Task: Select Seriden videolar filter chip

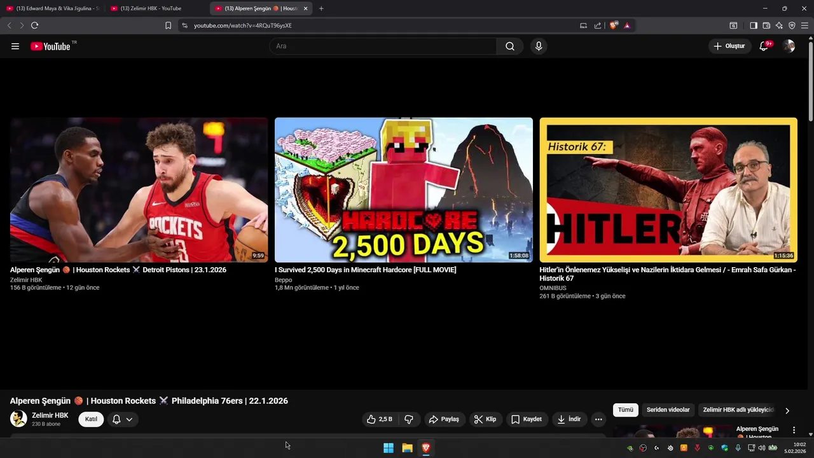Action: (x=668, y=410)
